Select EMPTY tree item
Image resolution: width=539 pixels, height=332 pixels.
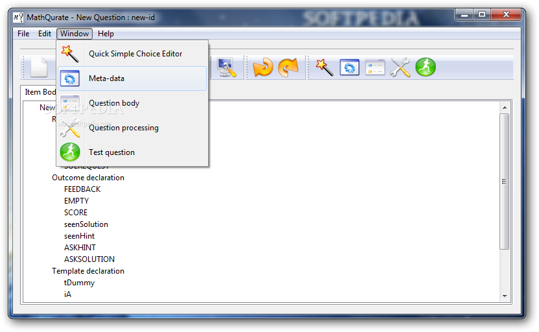[76, 201]
